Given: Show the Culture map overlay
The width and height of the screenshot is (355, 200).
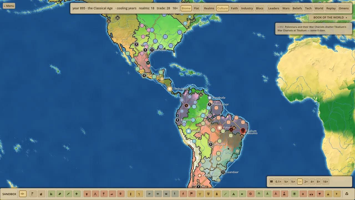Looking at the screenshot, I should (x=222, y=8).
